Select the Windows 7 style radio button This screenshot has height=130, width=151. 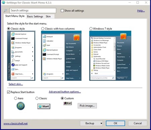point(91,29)
